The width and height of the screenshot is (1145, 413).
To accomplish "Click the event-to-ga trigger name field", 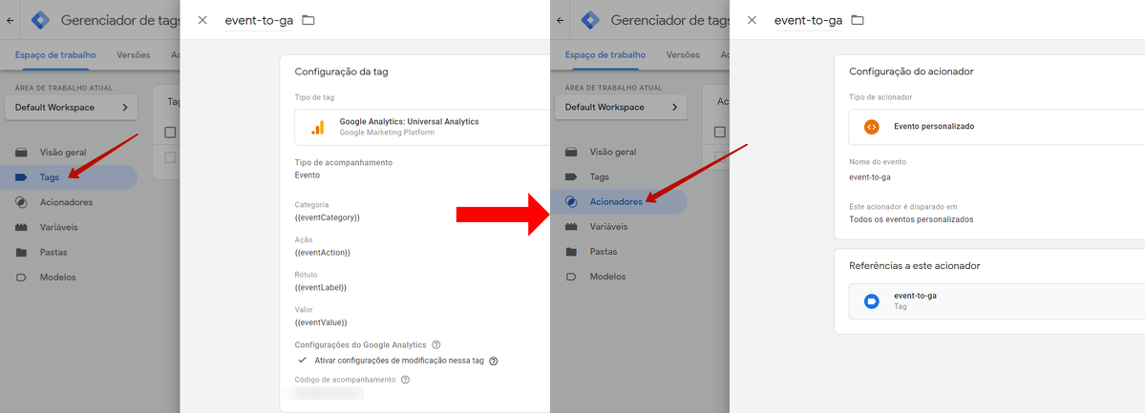I will [x=808, y=21].
